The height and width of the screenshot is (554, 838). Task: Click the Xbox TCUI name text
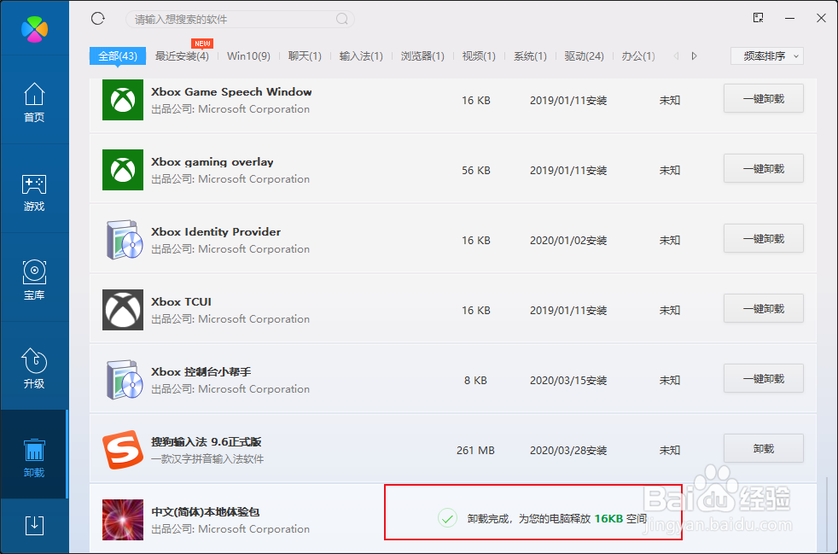coord(181,302)
